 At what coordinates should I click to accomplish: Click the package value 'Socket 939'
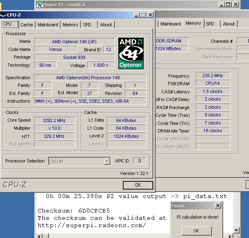pos(74,57)
